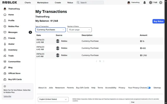Click the Buy Gift Cards icon in sidebar
This screenshot has height=104, width=167.
pyautogui.click(x=5, y=79)
